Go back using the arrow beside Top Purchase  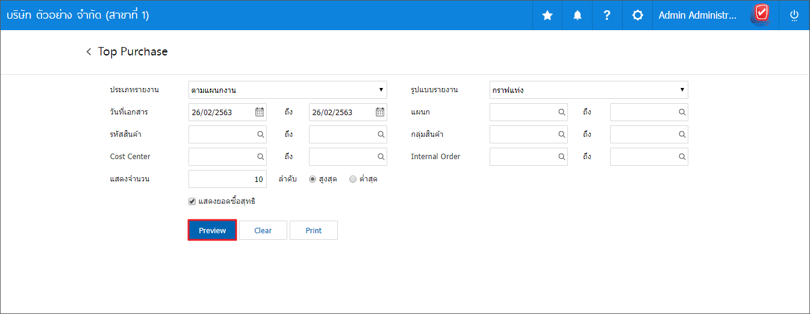click(89, 52)
